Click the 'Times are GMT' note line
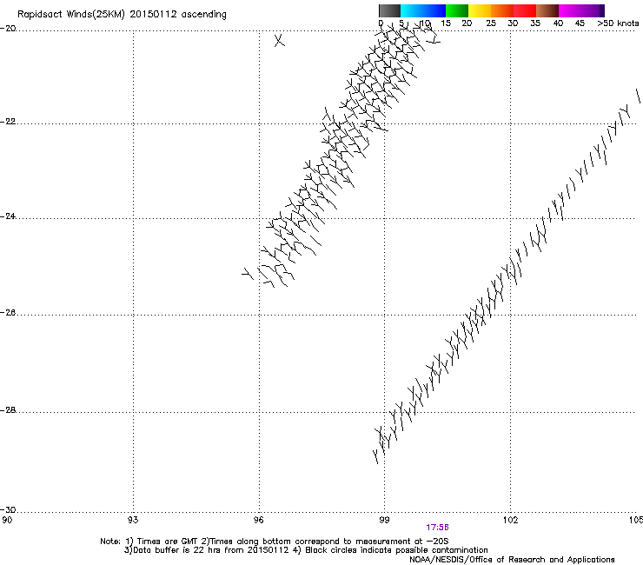The height and width of the screenshot is (565, 643). (275, 542)
